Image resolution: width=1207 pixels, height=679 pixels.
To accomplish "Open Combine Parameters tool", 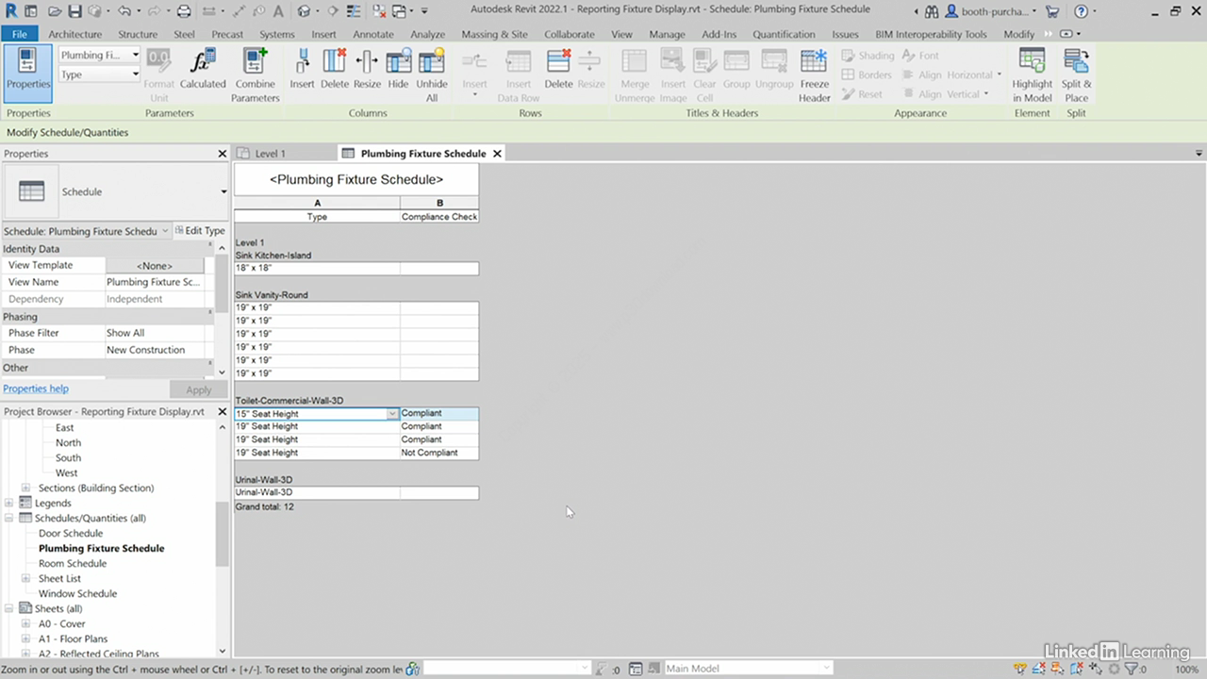I will (255, 75).
